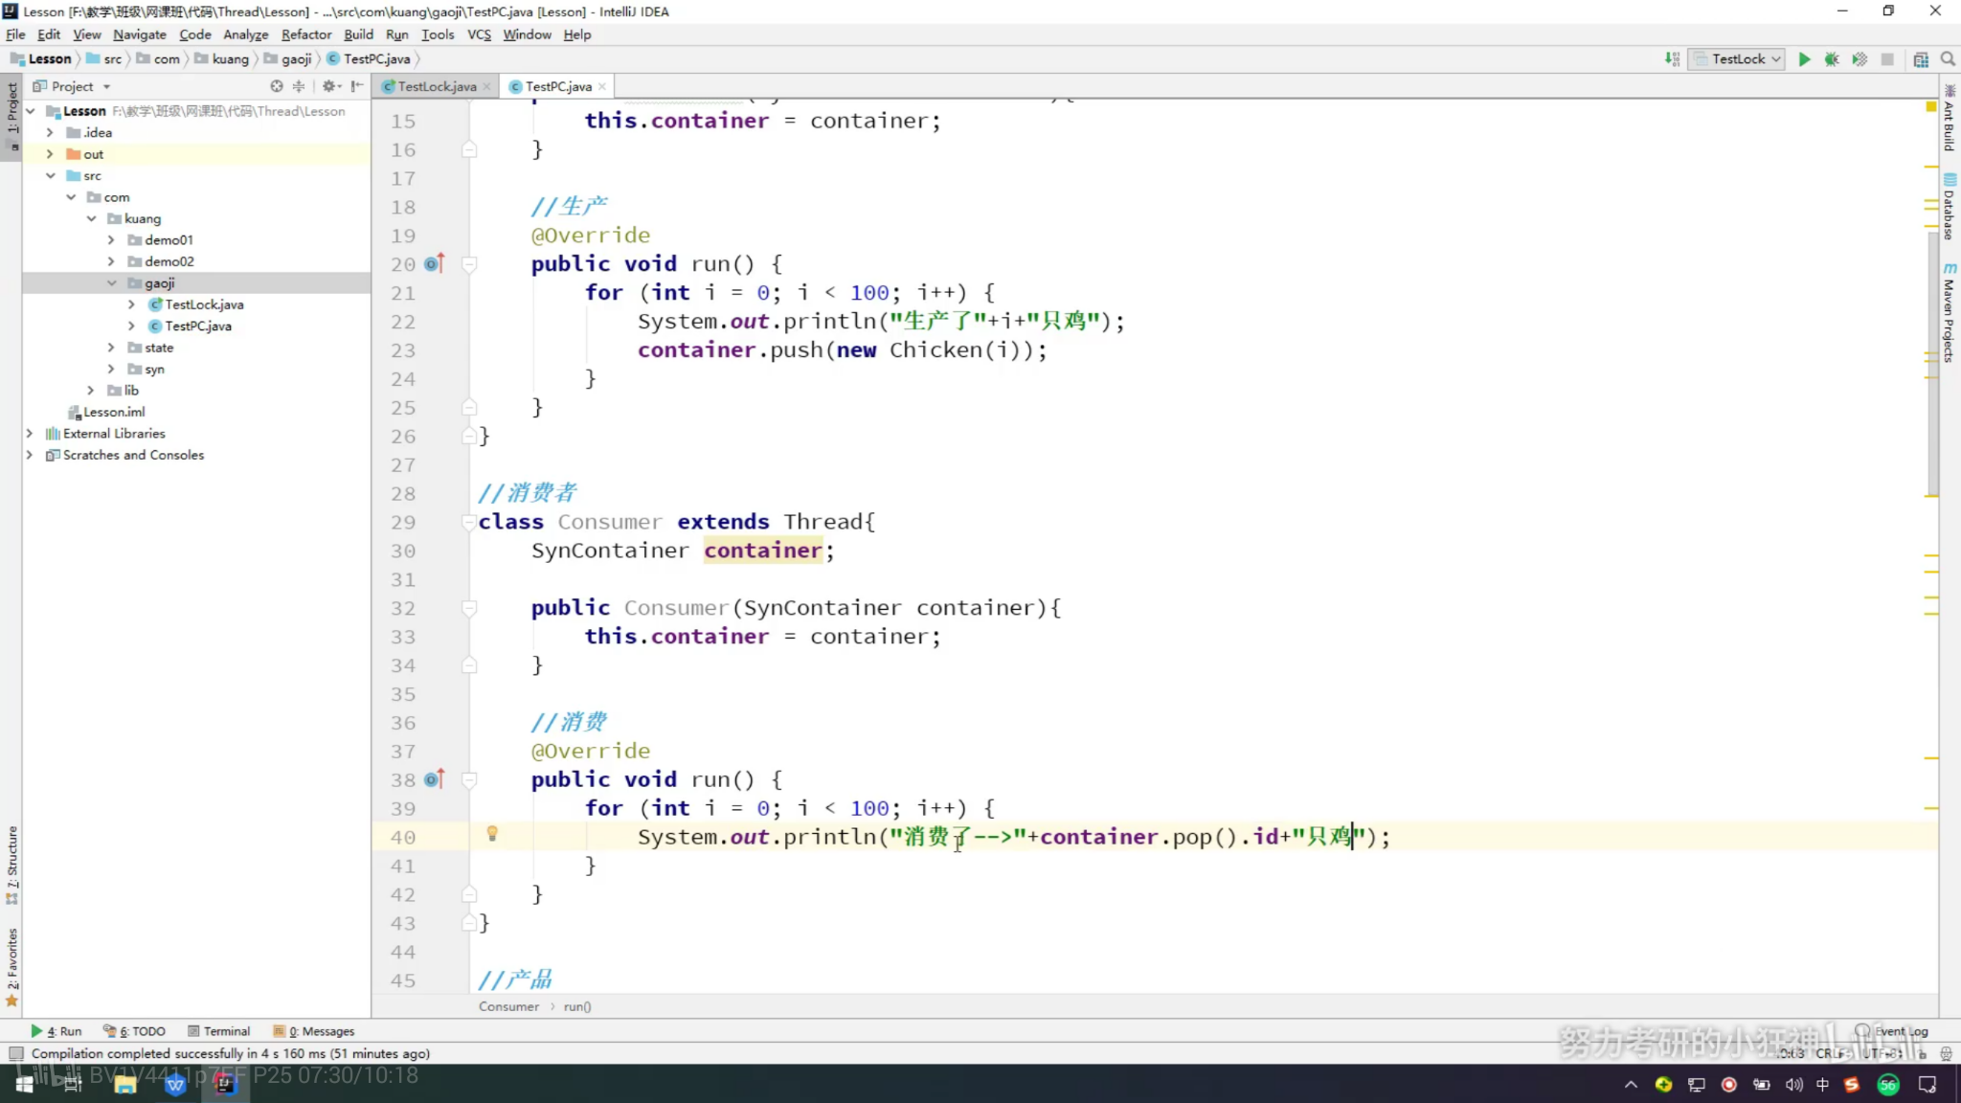Image resolution: width=1961 pixels, height=1103 pixels.
Task: Expand the out folder
Action: point(50,154)
